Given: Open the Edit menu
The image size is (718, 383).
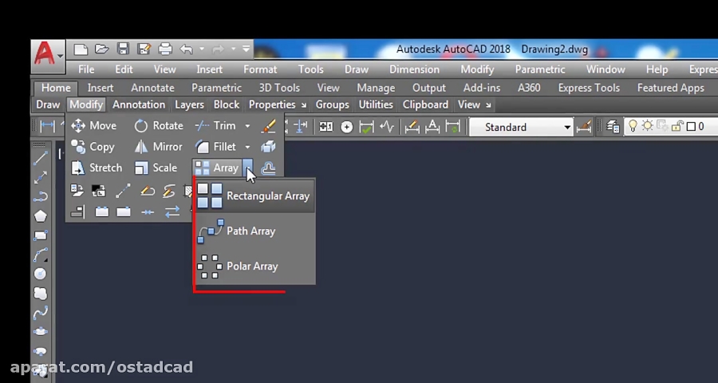Looking at the screenshot, I should tap(124, 69).
